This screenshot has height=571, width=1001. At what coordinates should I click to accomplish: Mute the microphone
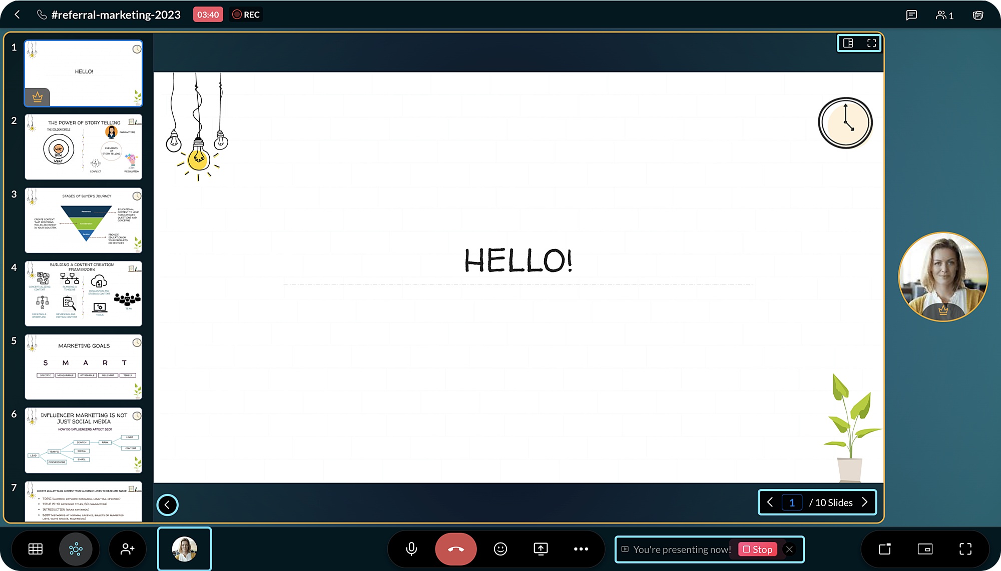(x=411, y=549)
